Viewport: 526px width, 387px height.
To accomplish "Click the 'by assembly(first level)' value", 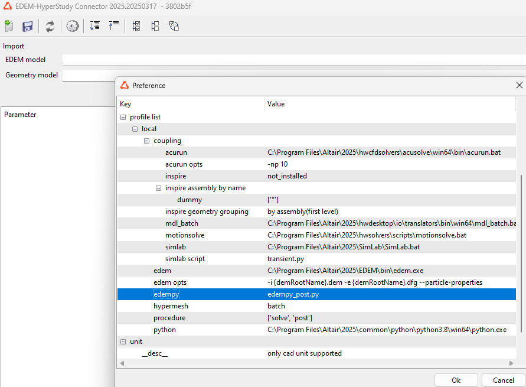I will (303, 212).
